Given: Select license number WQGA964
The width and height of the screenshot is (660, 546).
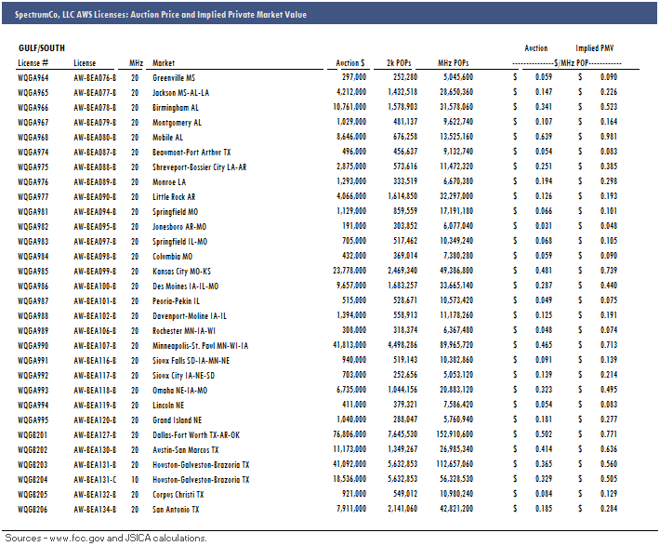Looking at the screenshot, I should 33,78.
